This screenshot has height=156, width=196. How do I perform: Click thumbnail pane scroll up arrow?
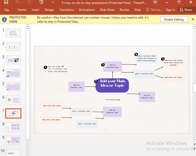click(x=28, y=27)
